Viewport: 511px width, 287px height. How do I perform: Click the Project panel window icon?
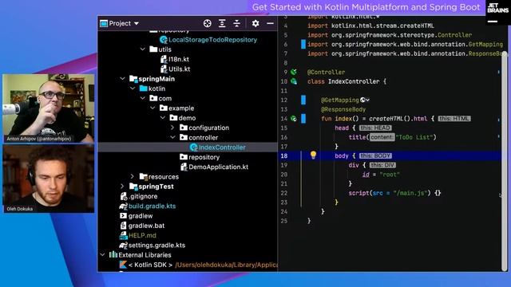(104, 23)
